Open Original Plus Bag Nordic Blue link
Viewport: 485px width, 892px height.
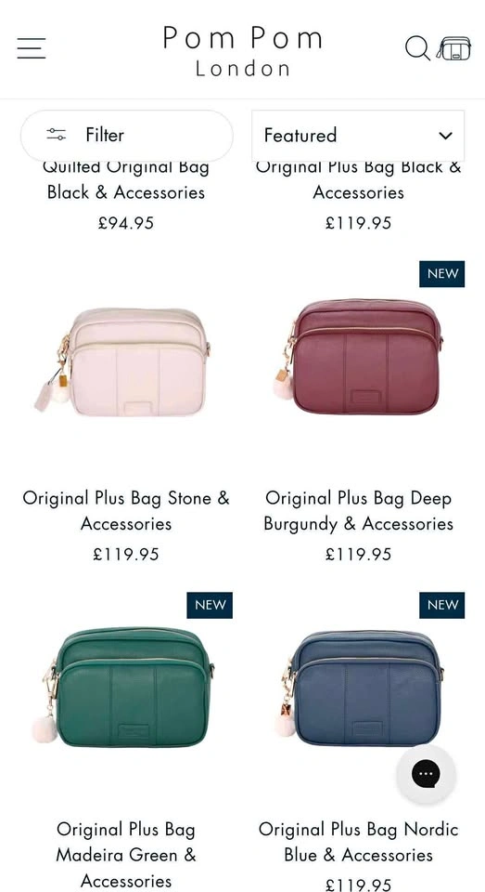[x=358, y=842]
